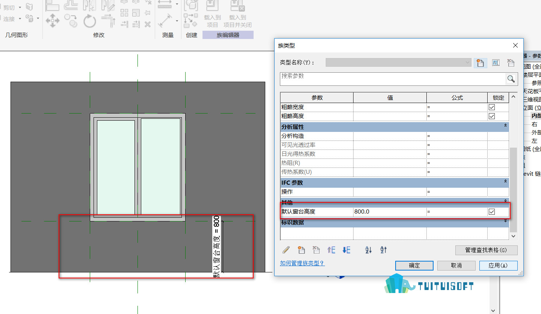Sort parameters in ascending A-Z order
Screen dimensions: 541x314
point(368,250)
